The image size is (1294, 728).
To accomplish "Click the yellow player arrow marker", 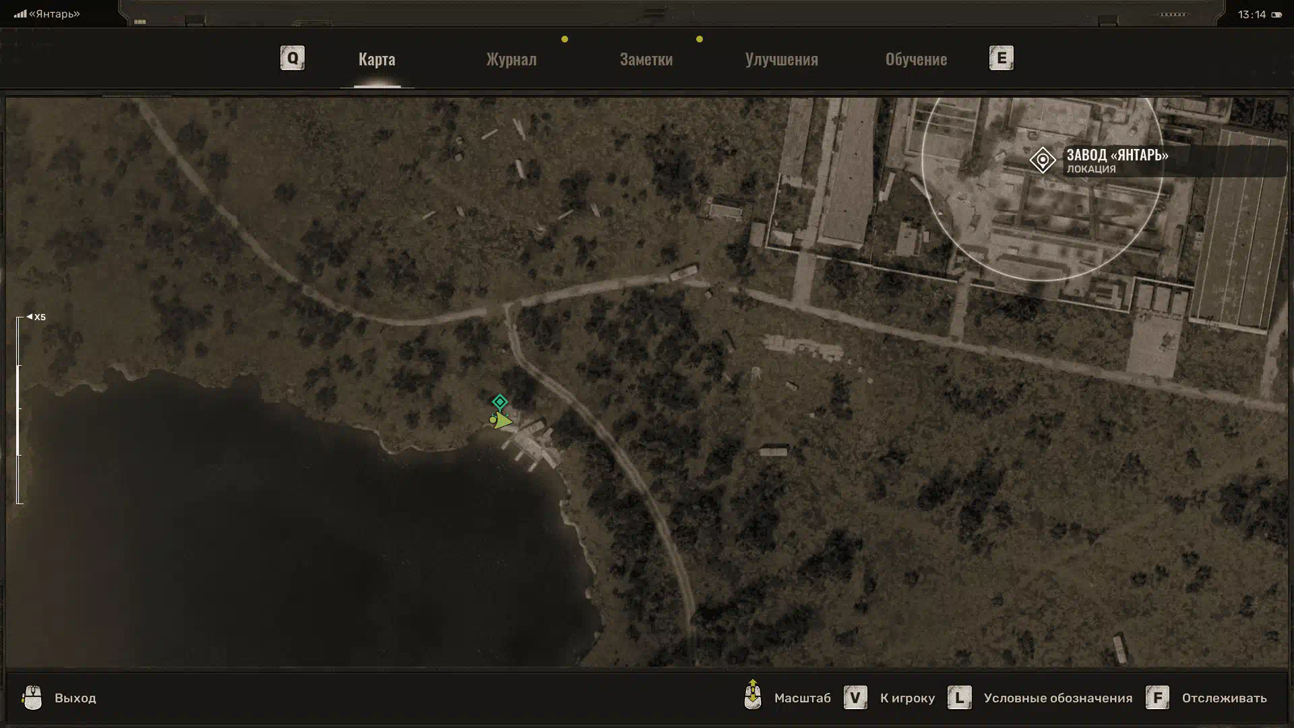I will [502, 421].
